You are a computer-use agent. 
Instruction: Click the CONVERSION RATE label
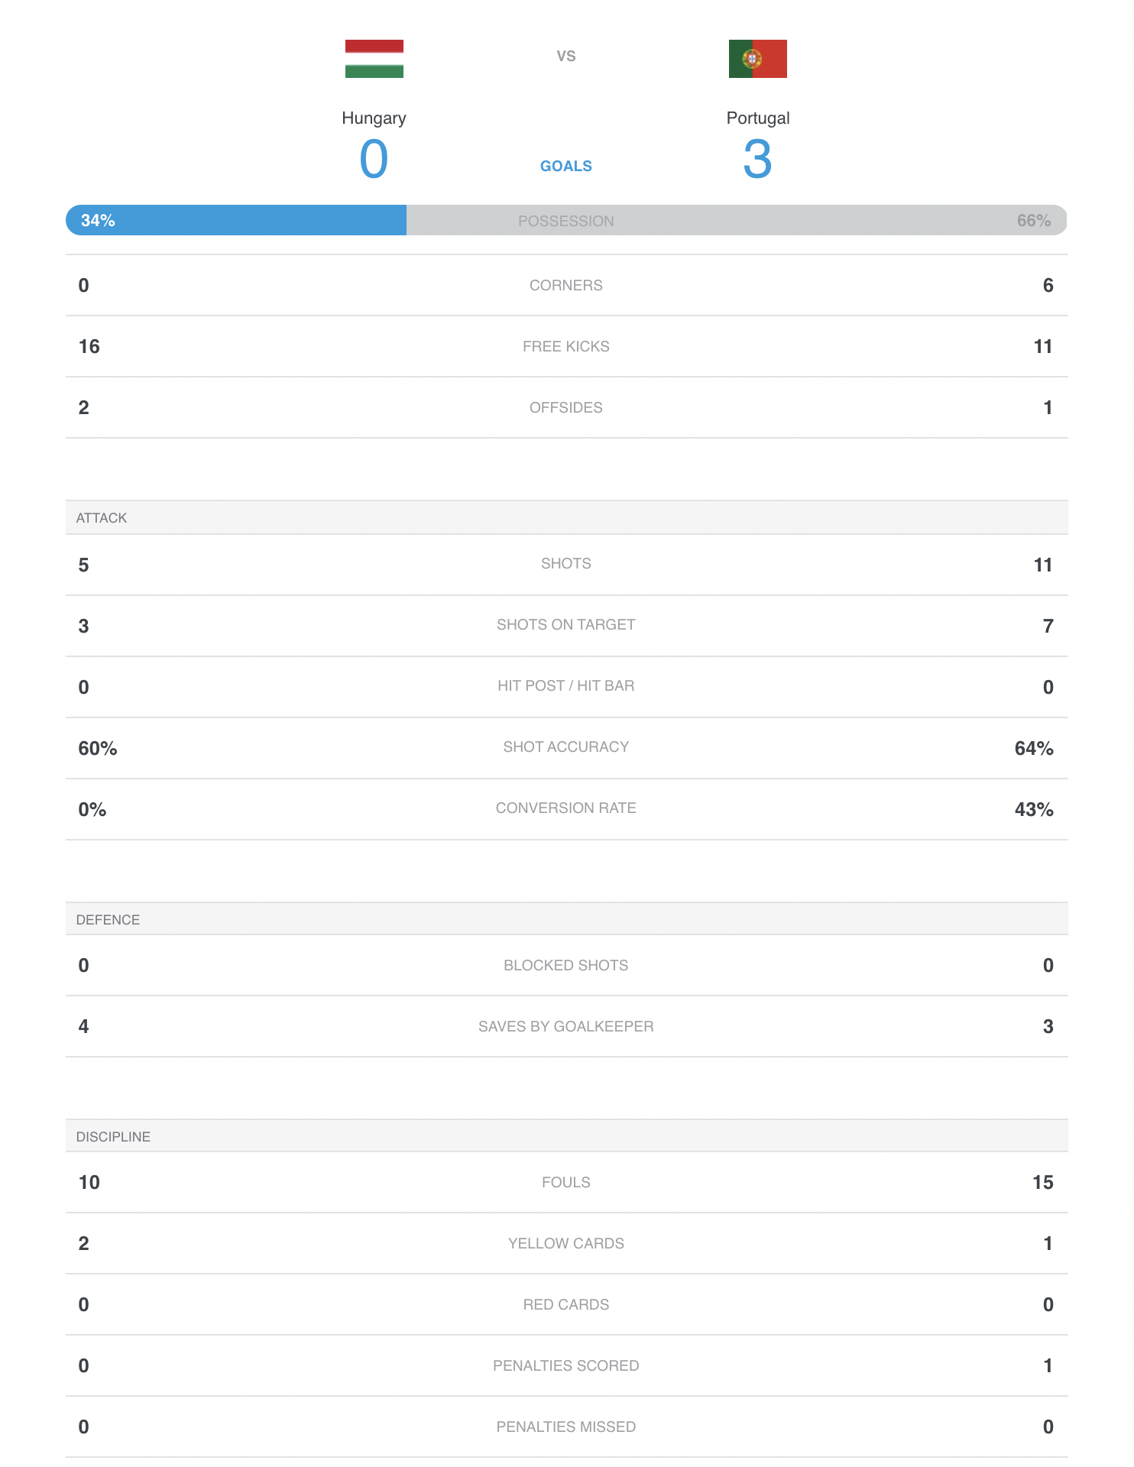point(565,808)
